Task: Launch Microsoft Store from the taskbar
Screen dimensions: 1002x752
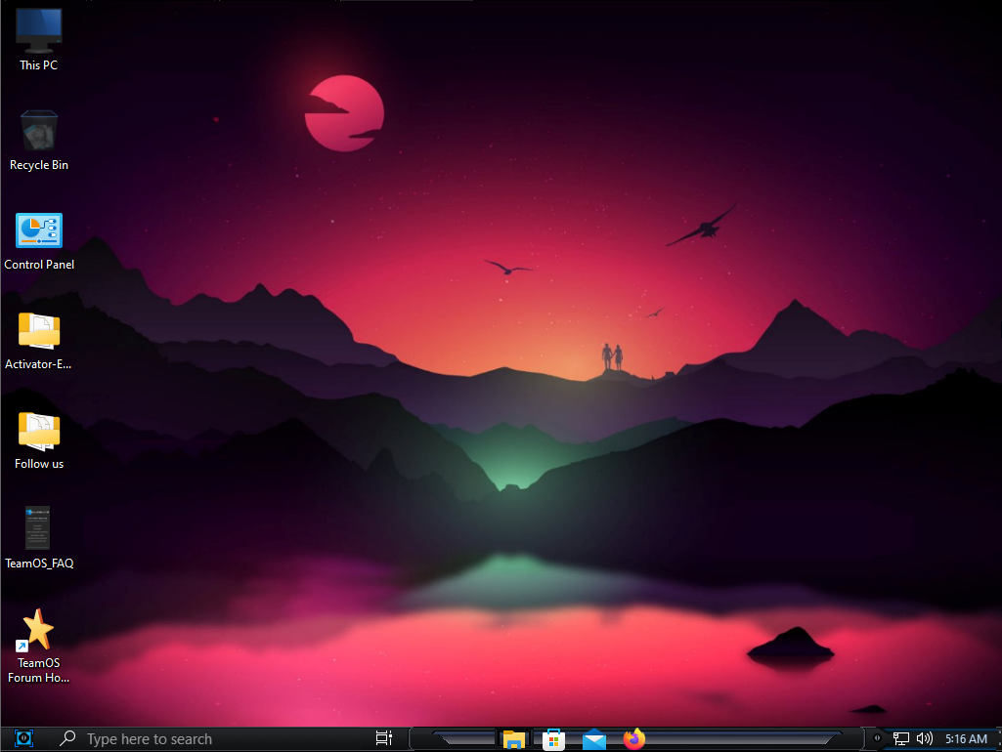Action: (553, 739)
